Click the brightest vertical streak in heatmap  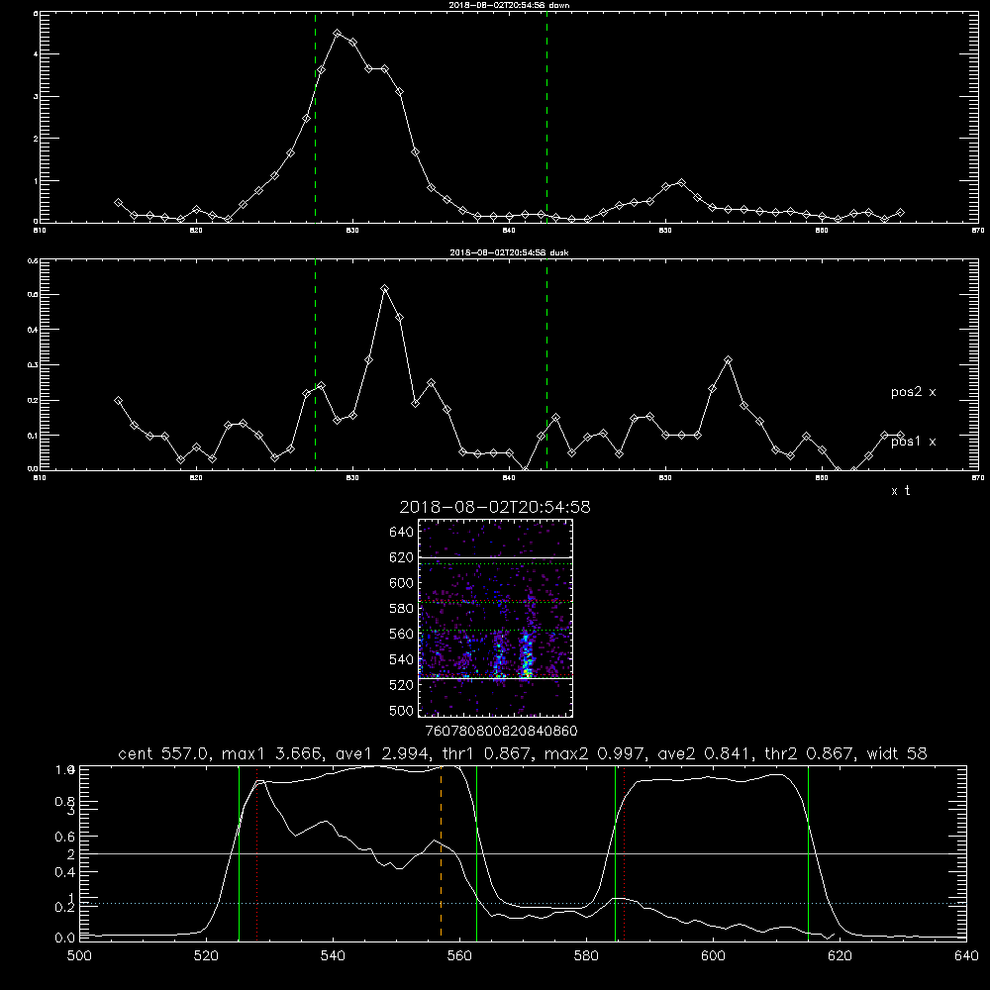527,656
